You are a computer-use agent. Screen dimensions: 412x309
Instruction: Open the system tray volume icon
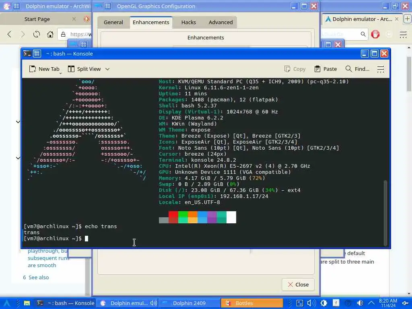point(311,303)
